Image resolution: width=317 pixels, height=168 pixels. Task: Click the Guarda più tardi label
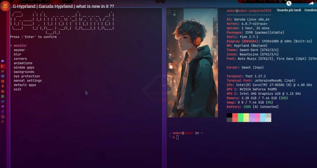289,10
